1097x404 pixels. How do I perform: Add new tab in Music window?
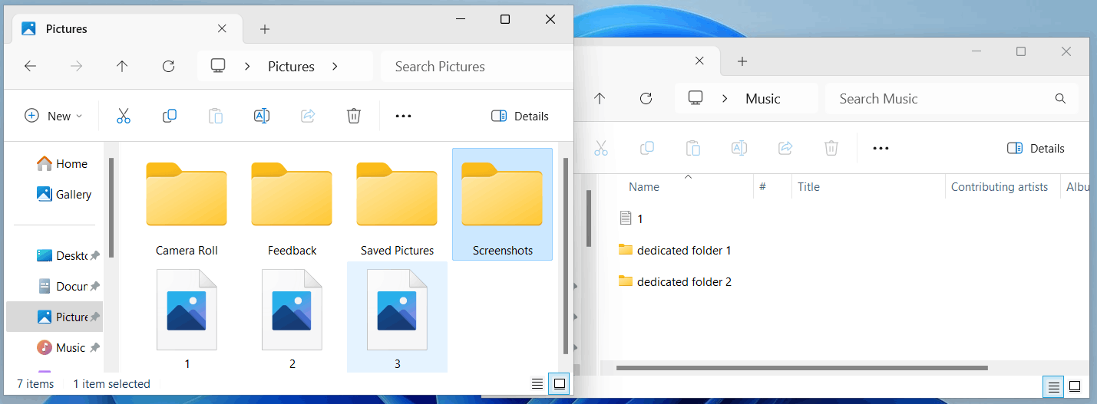click(x=742, y=61)
